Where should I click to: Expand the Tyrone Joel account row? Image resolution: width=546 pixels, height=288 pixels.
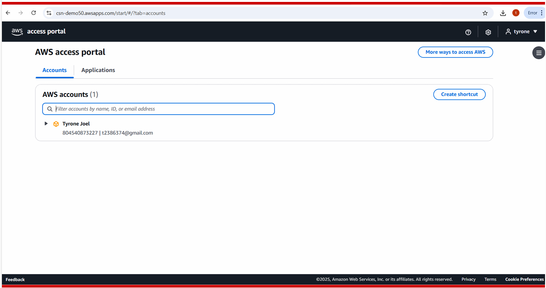coord(46,124)
